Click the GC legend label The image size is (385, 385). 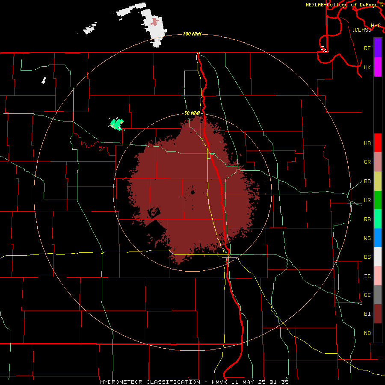[367, 295]
